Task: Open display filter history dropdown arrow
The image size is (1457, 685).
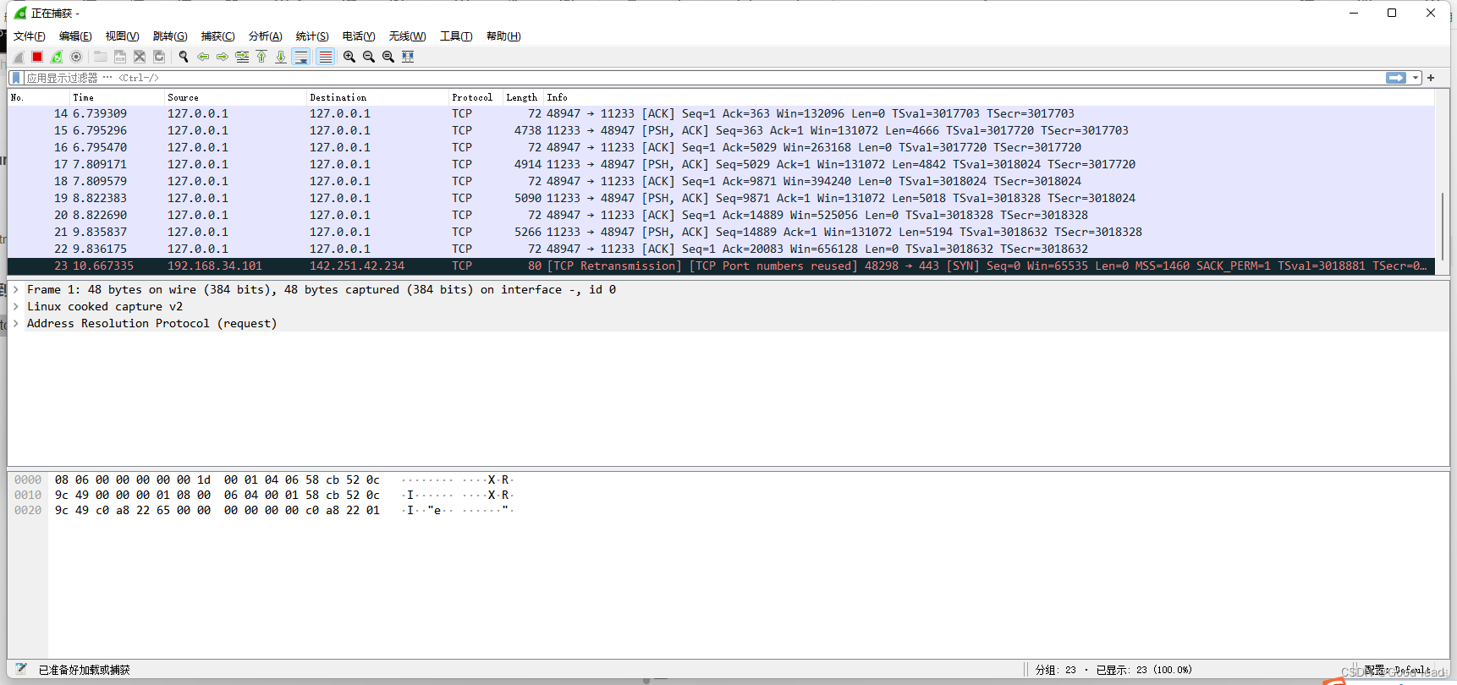Action: coord(1416,78)
